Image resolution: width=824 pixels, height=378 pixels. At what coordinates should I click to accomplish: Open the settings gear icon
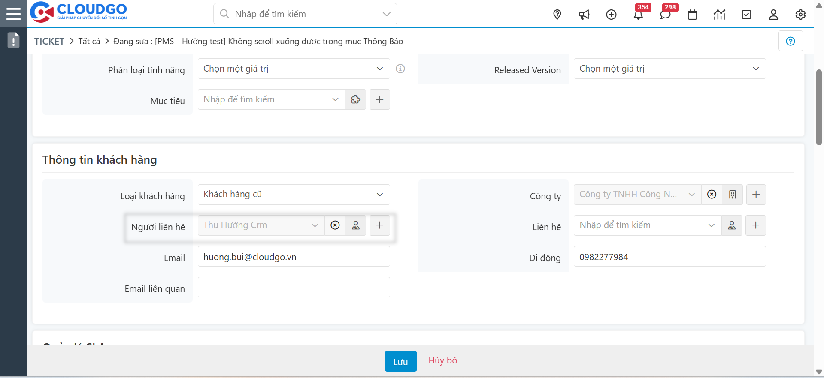(800, 15)
